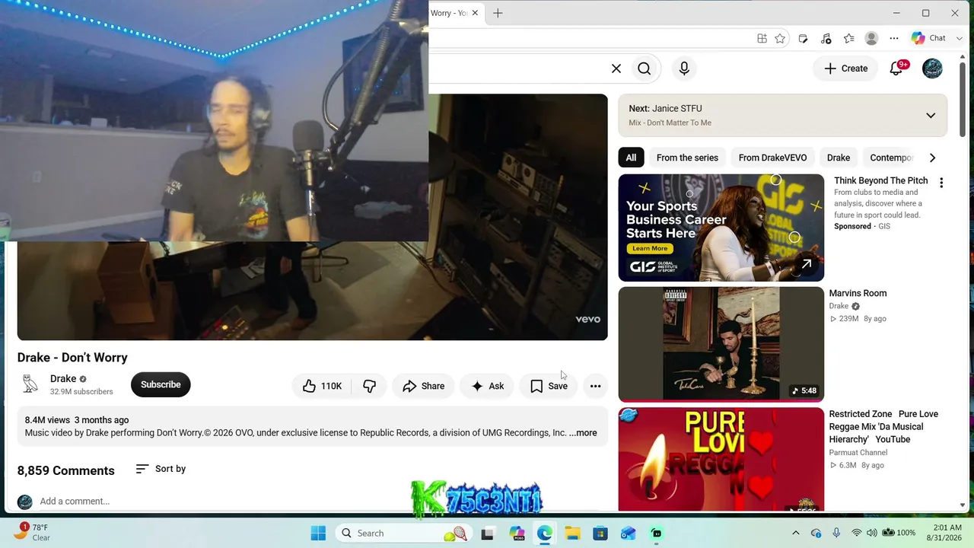The height and width of the screenshot is (548, 974).
Task: Open Drake's channel avatar
Action: 30,384
